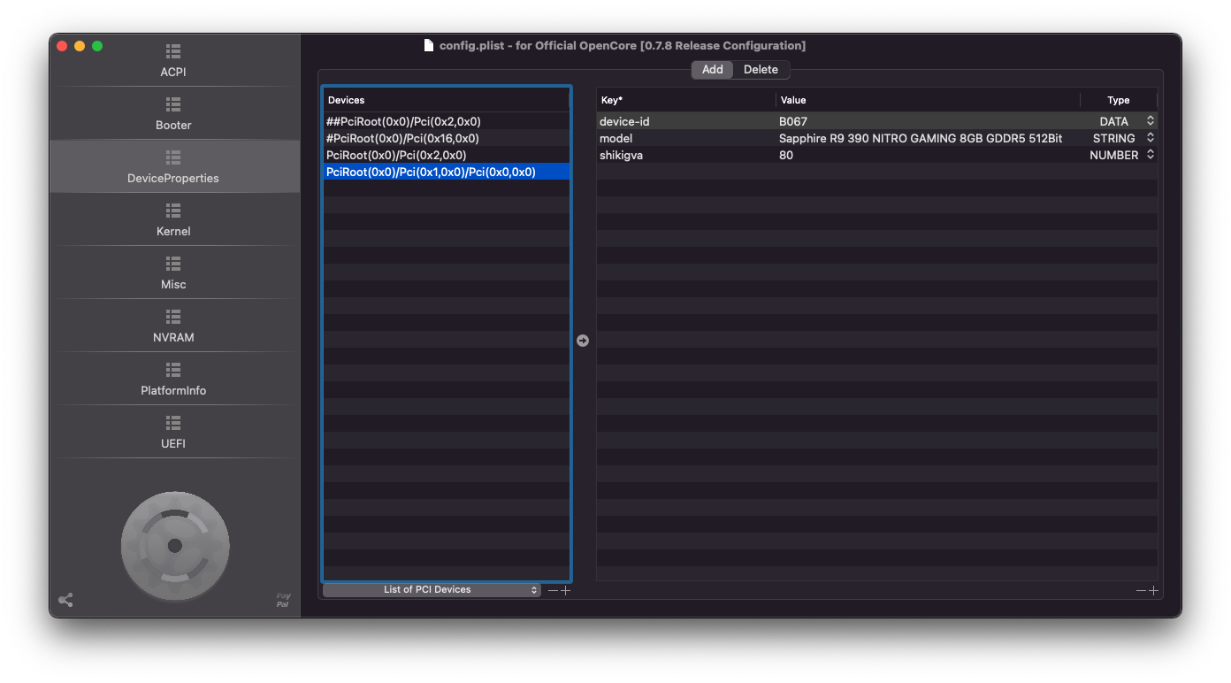This screenshot has width=1231, height=683.
Task: Change type of model from STRING
Action: [x=1150, y=138]
